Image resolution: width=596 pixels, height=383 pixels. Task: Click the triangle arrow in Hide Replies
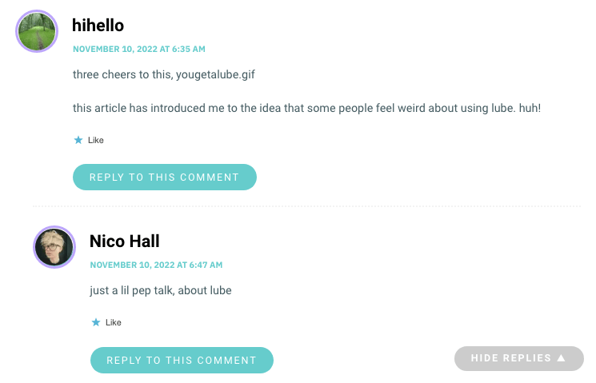[562, 358]
